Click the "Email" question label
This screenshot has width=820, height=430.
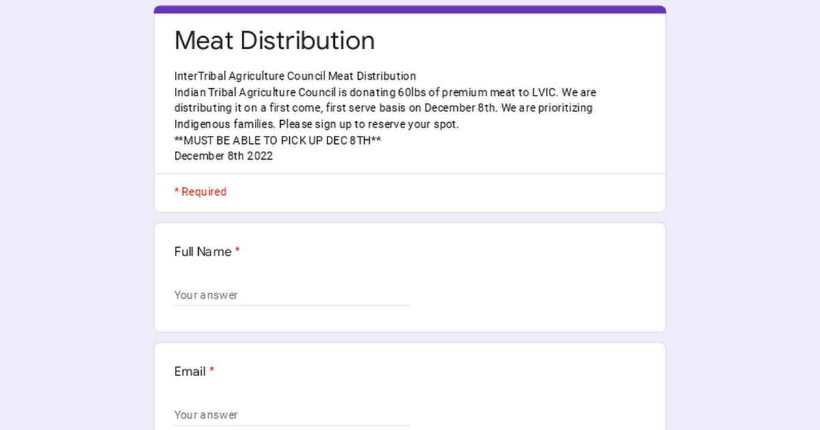pos(190,372)
